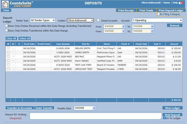Click into the Reason for Voiding text box
Viewport: 187px width, 124px height.
point(96,116)
